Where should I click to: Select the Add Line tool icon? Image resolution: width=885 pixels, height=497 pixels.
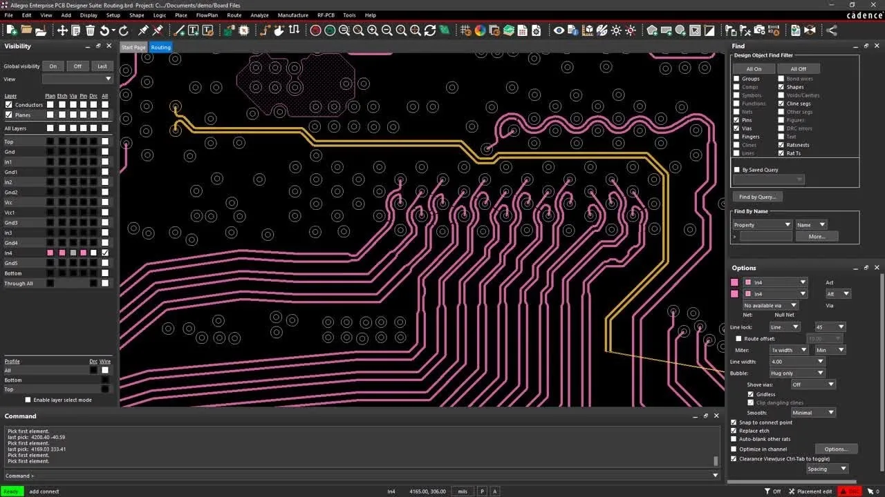[x=179, y=30]
